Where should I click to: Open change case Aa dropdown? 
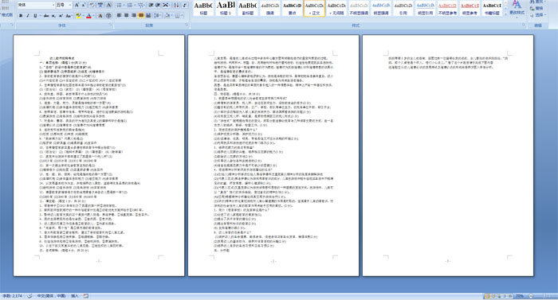[69, 16]
